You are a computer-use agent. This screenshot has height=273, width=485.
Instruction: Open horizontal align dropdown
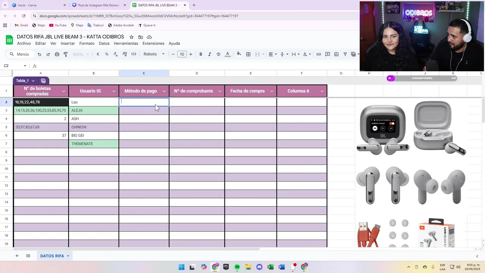pyautogui.click(x=273, y=54)
